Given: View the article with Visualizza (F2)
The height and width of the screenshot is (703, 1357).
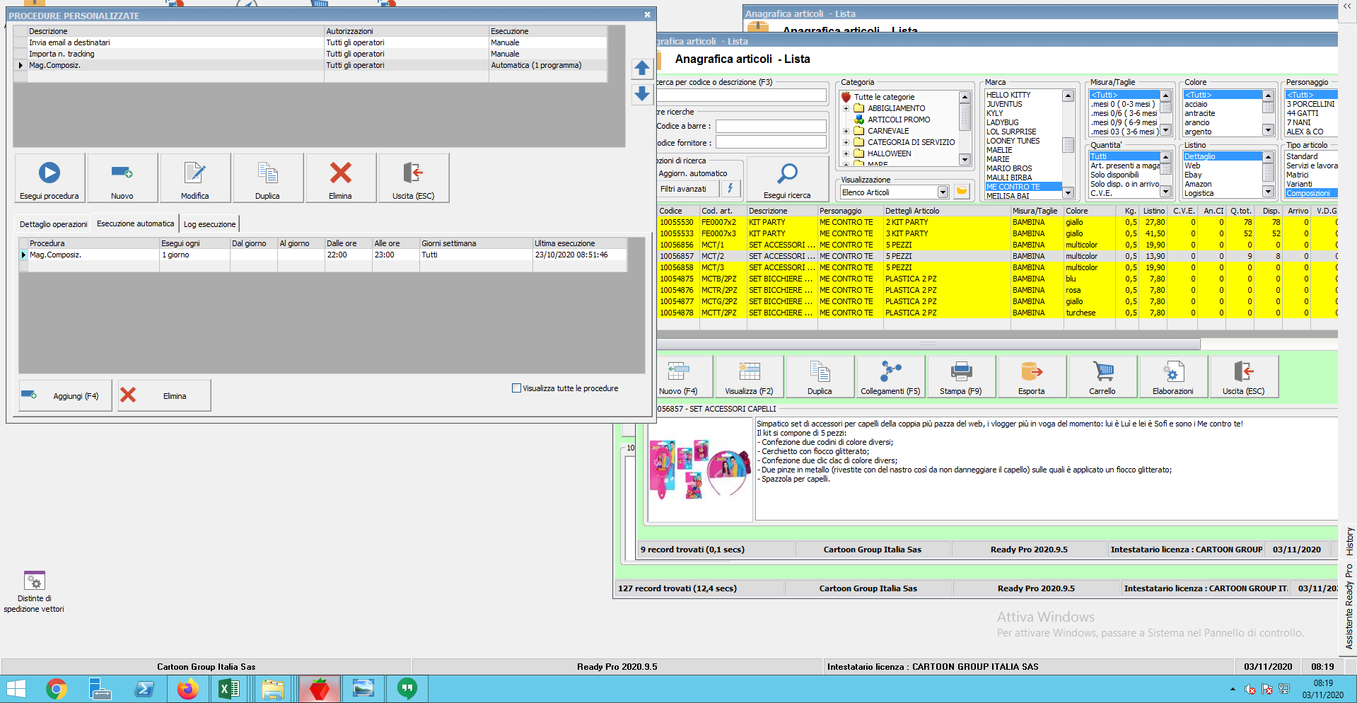Looking at the screenshot, I should [x=749, y=376].
